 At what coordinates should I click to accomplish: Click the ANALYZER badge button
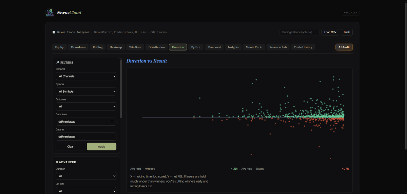point(350,13)
